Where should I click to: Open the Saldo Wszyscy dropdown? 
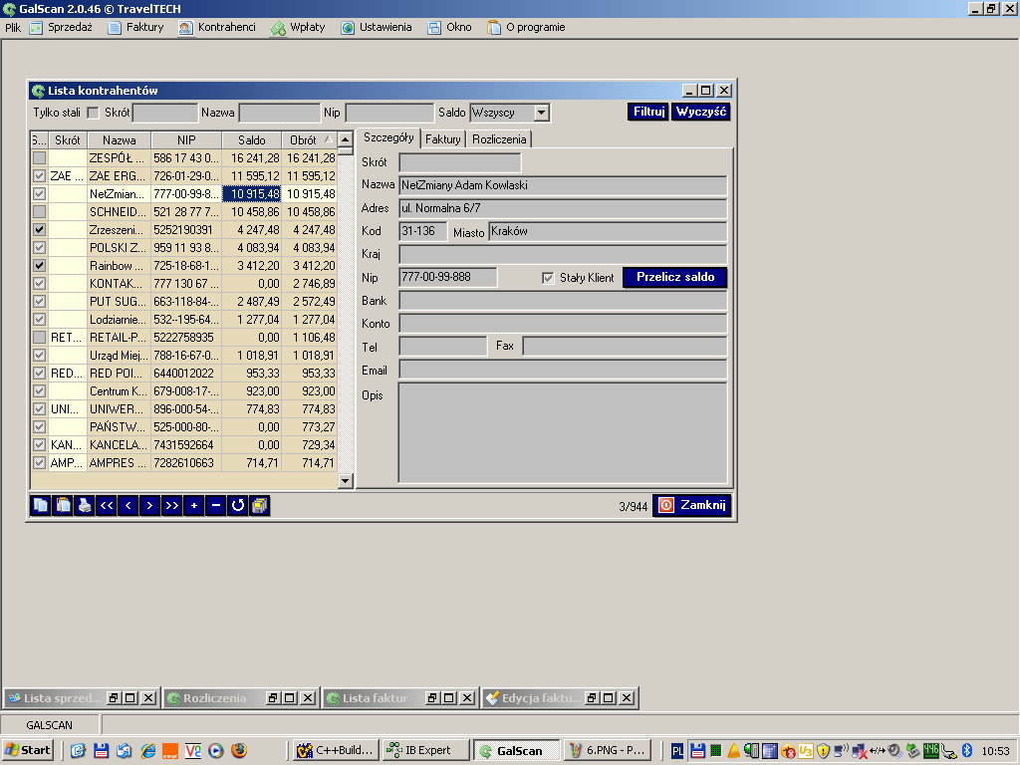point(541,113)
